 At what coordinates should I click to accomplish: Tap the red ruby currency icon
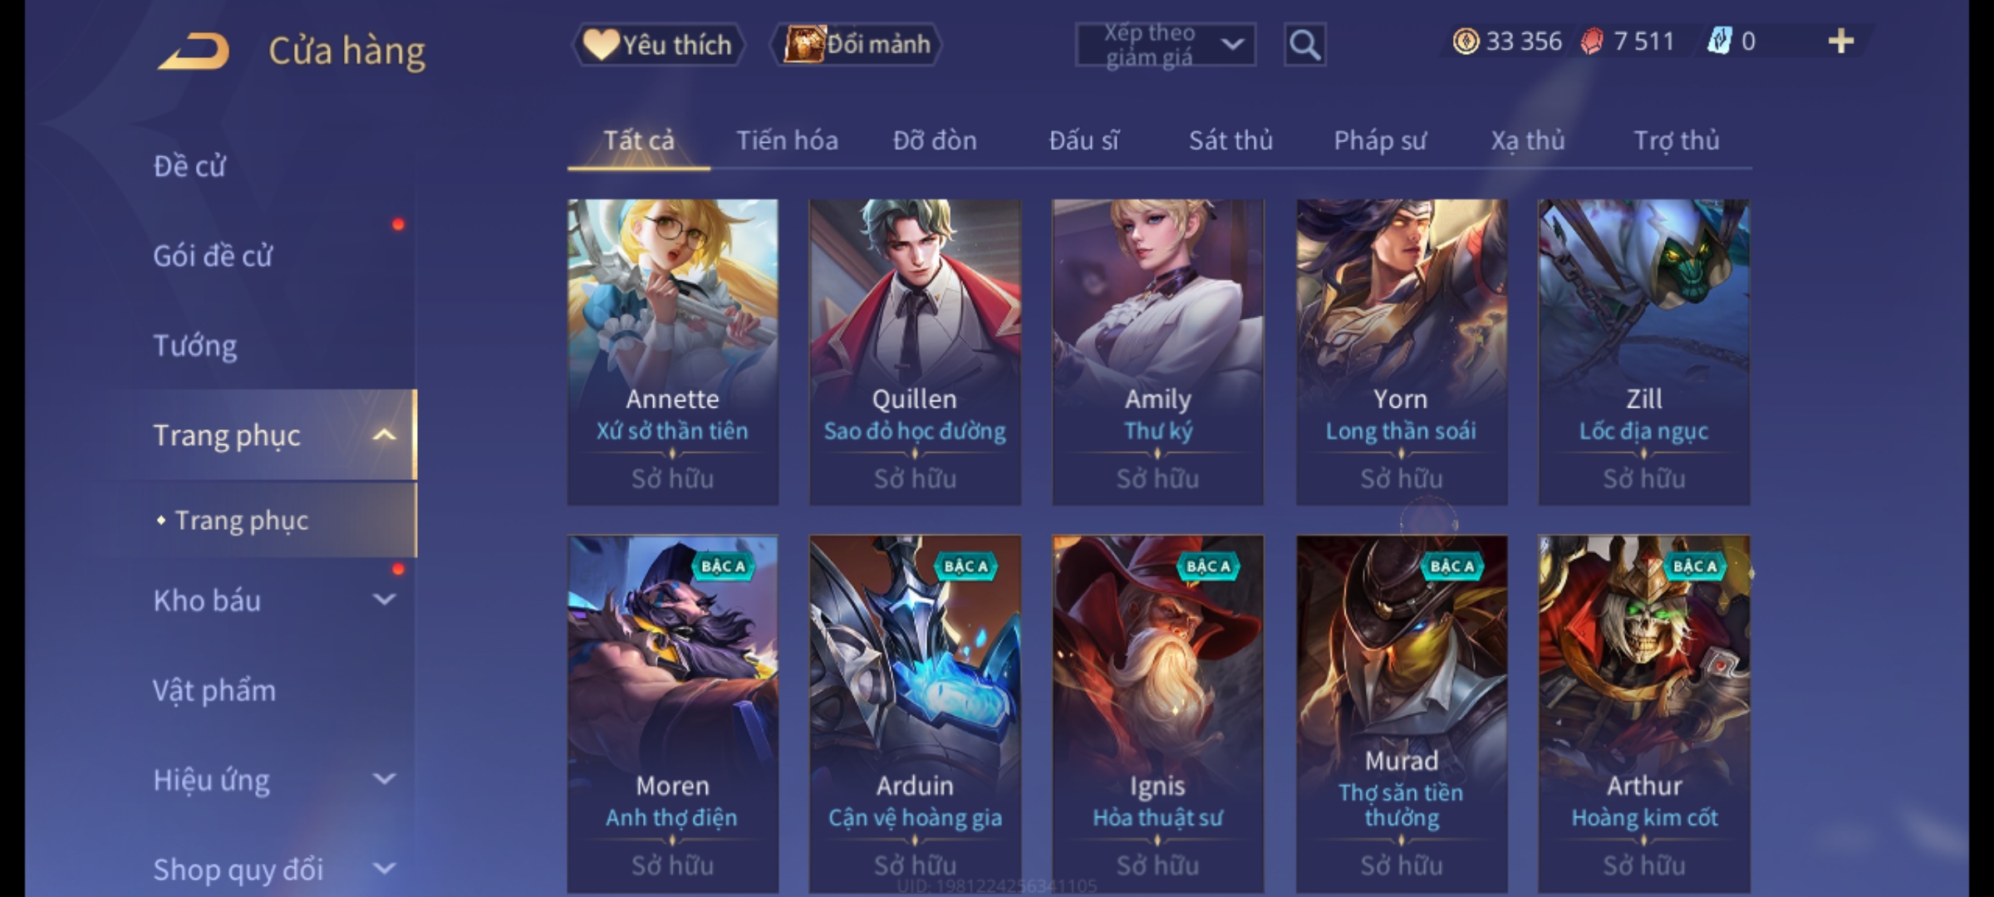(x=1592, y=42)
